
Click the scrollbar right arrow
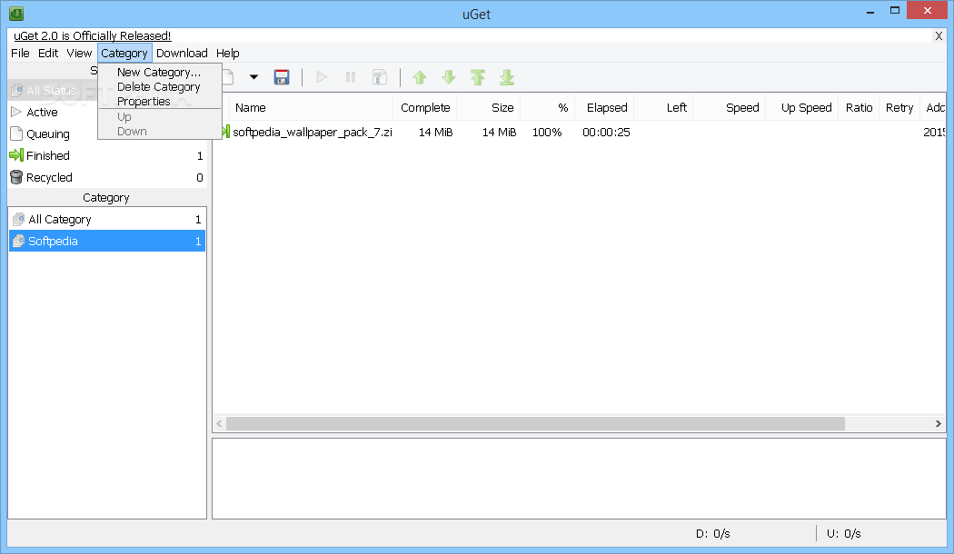(x=939, y=423)
